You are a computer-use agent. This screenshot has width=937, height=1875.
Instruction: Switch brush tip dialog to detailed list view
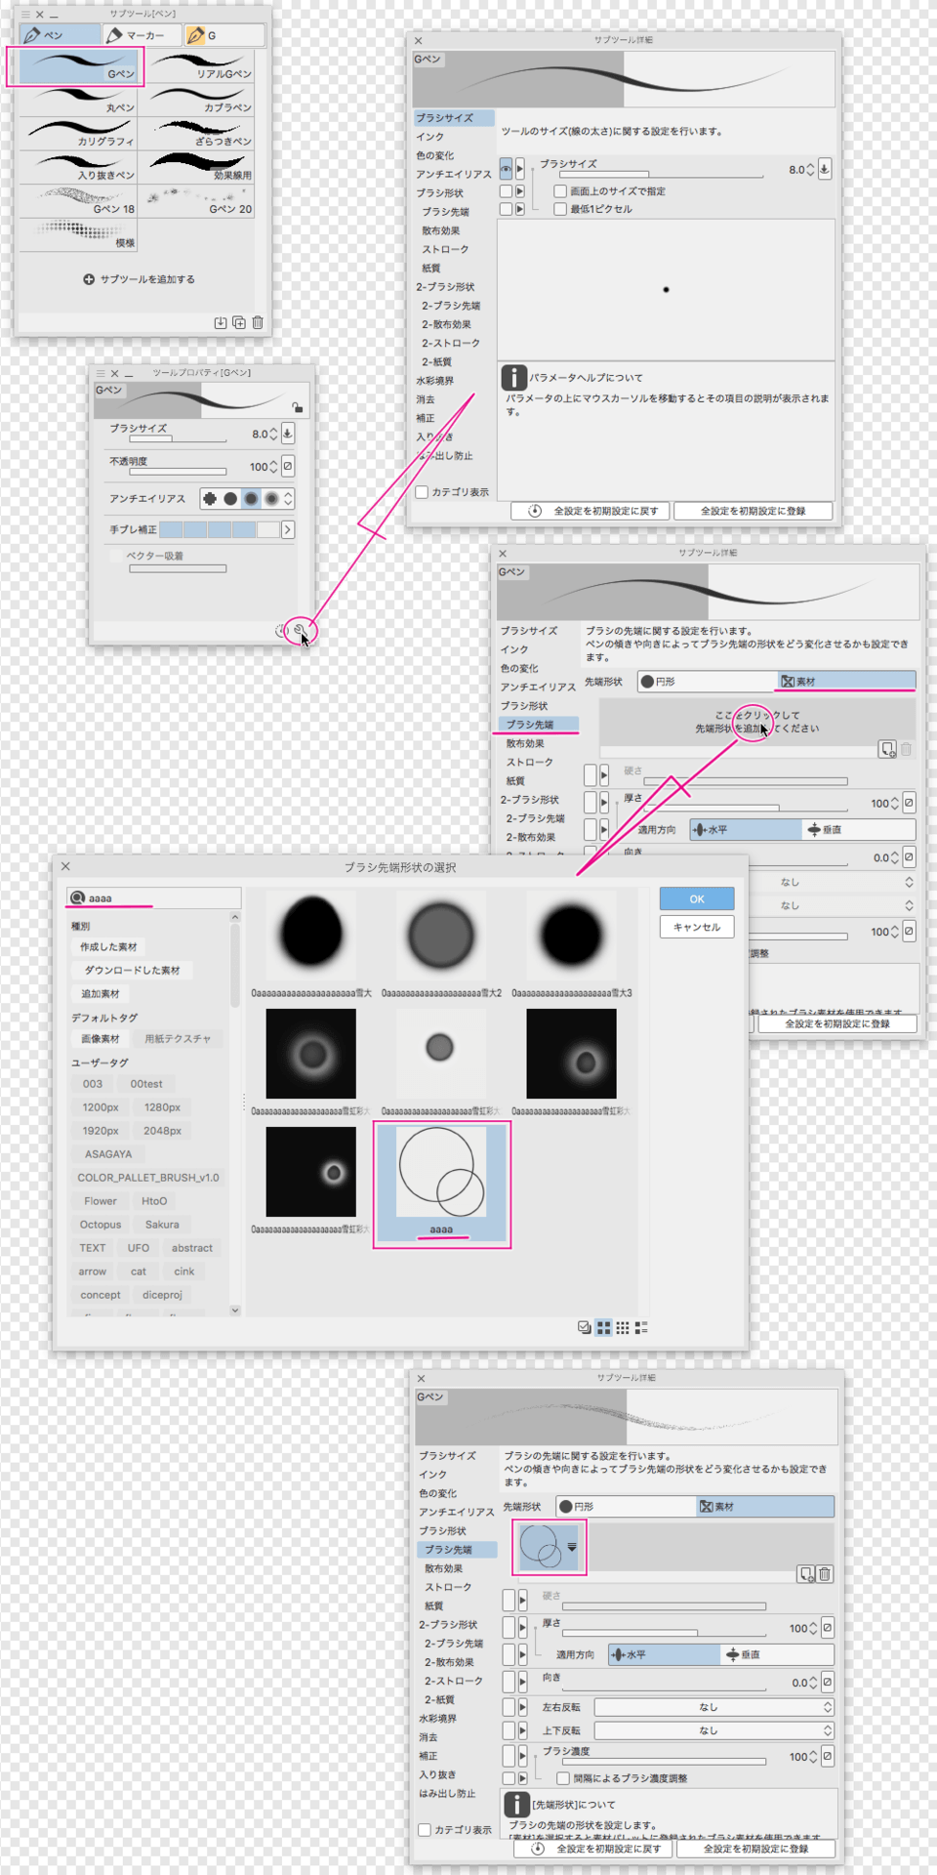[641, 1328]
